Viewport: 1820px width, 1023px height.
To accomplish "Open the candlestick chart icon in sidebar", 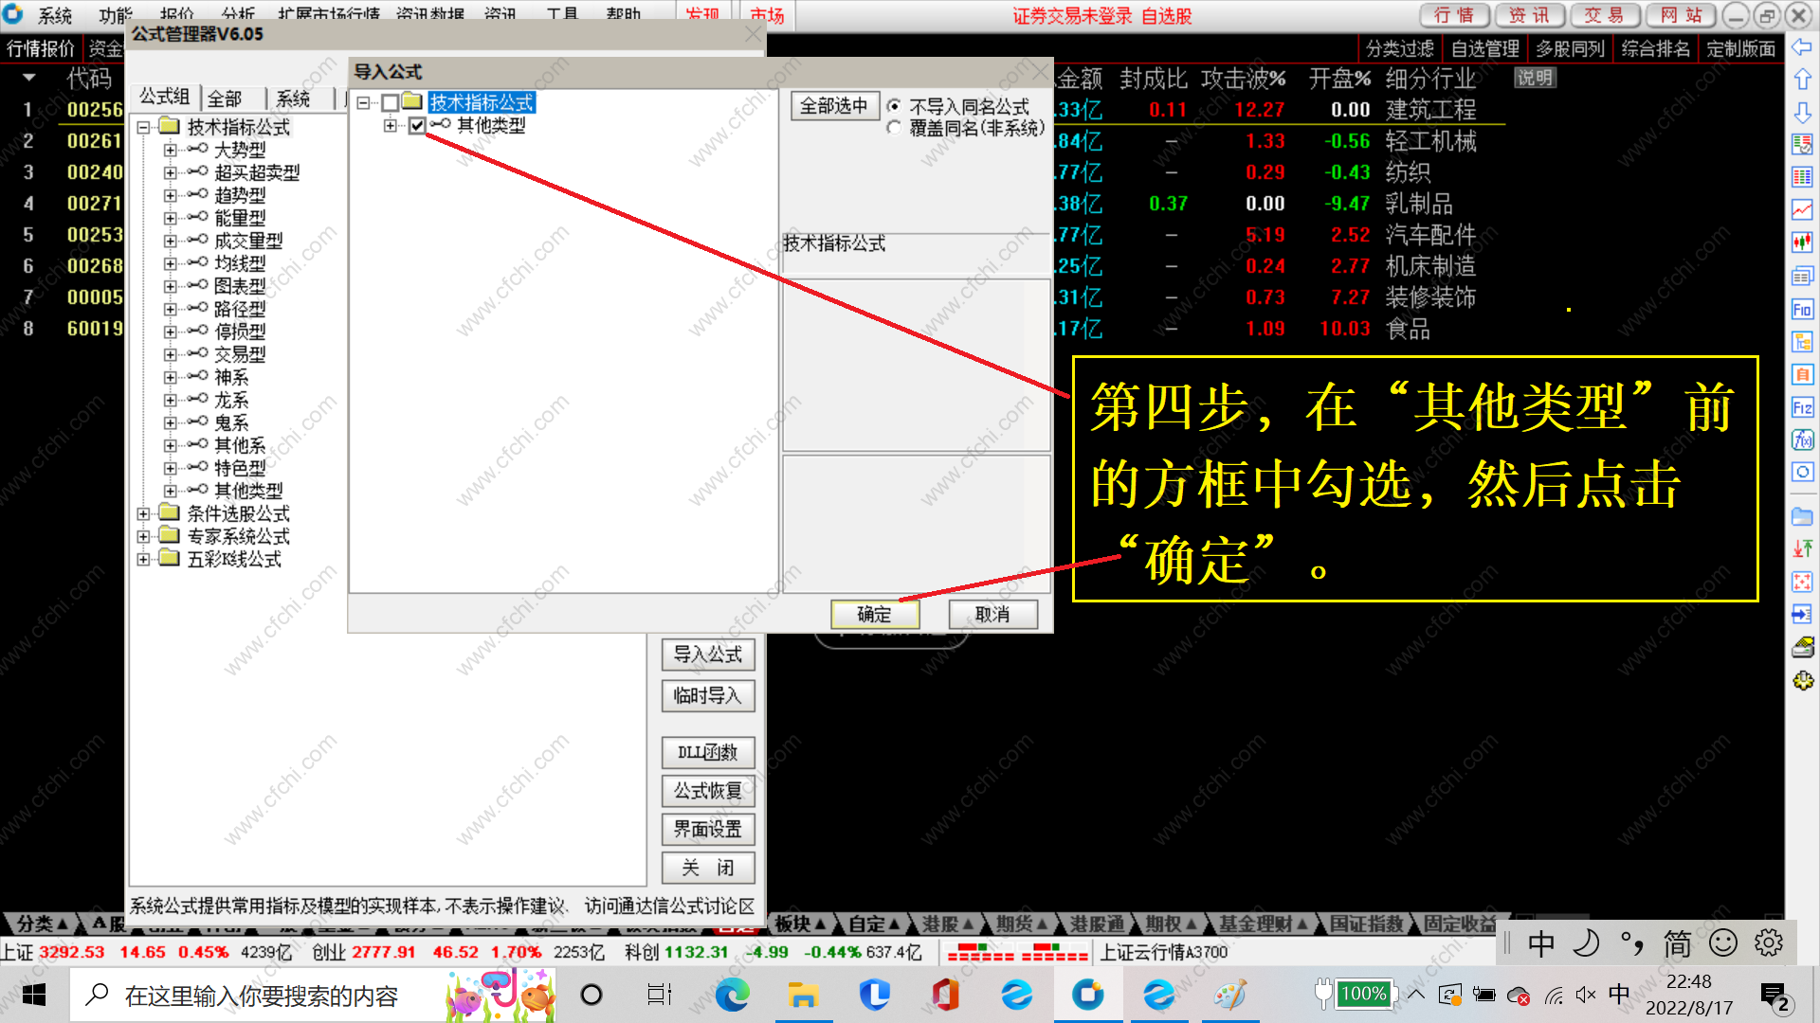I will [x=1802, y=242].
